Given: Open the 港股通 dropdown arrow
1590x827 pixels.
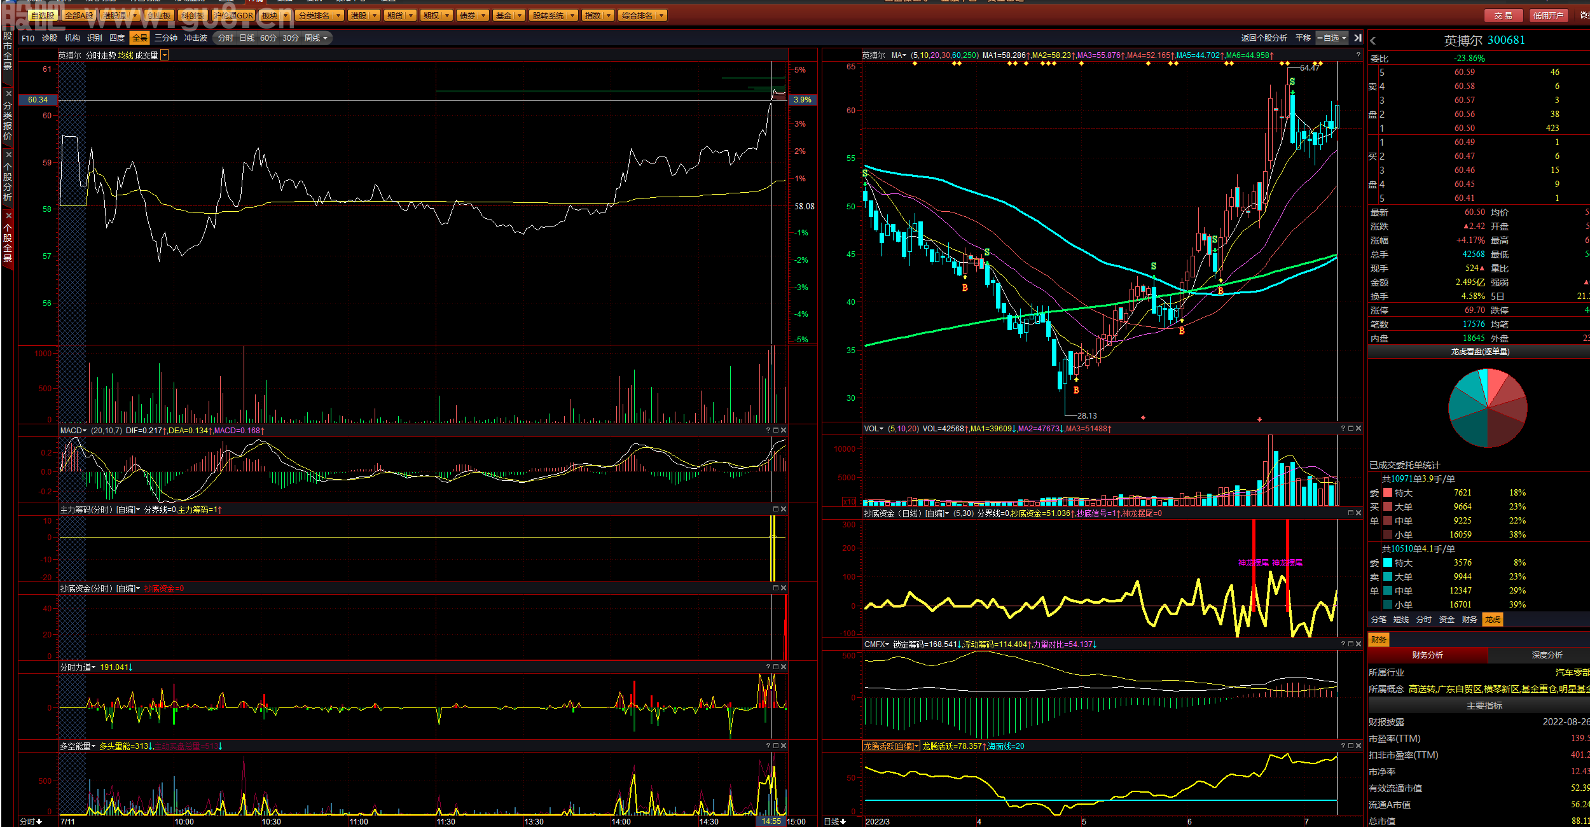Looking at the screenshot, I should tap(135, 15).
